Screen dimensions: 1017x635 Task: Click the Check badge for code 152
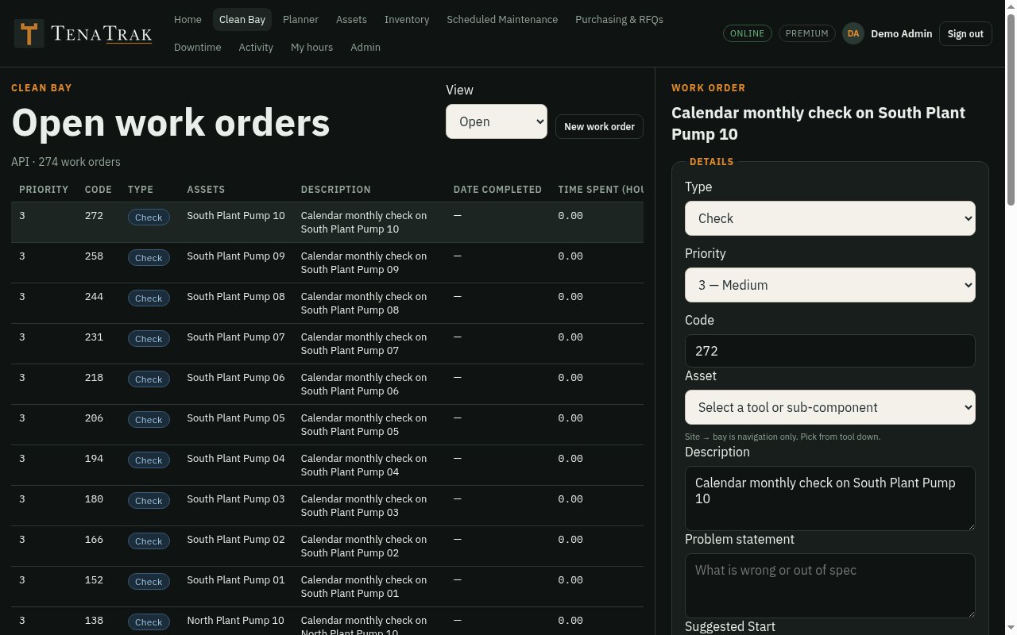click(x=149, y=582)
